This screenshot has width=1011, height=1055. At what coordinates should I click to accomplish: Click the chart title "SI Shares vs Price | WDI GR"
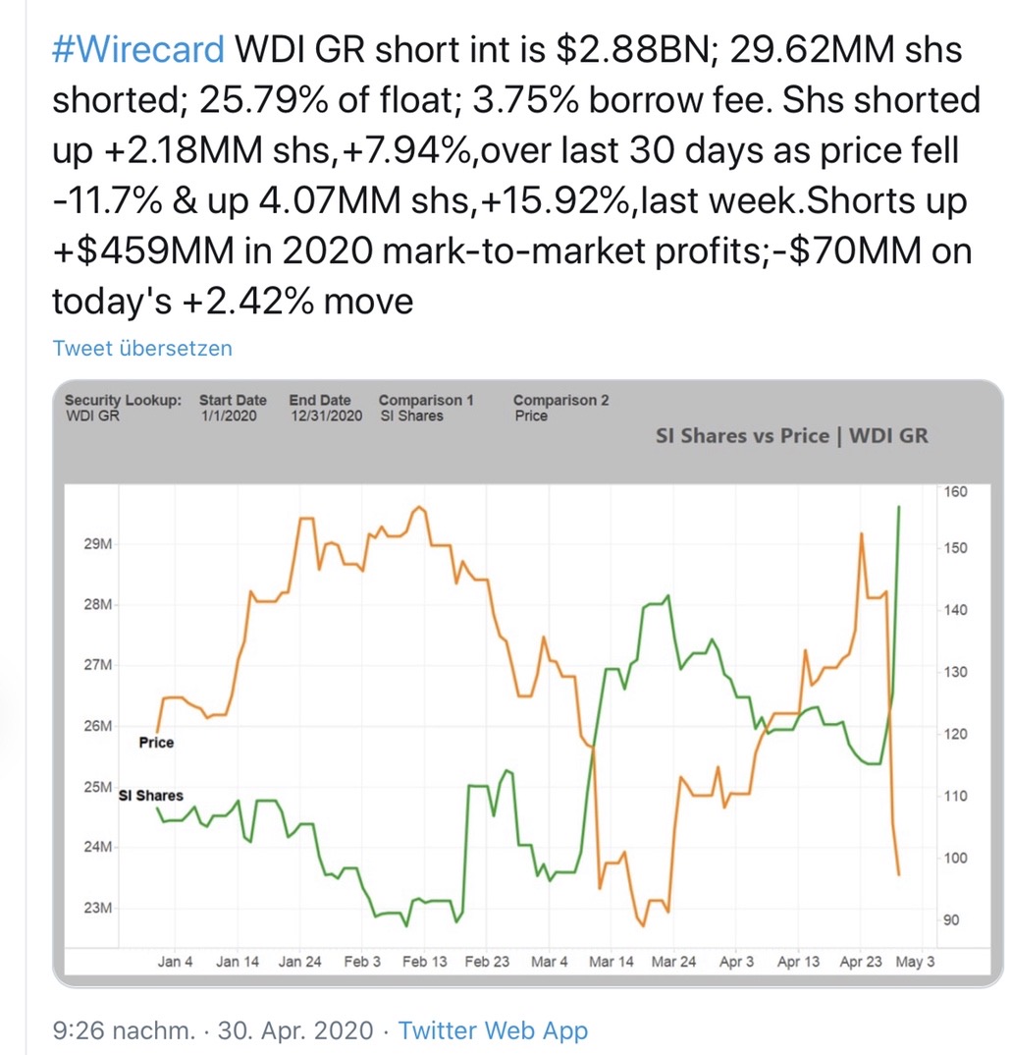click(791, 435)
